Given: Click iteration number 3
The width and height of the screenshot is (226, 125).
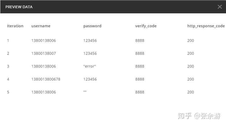Looking at the screenshot, I should point(8,66).
